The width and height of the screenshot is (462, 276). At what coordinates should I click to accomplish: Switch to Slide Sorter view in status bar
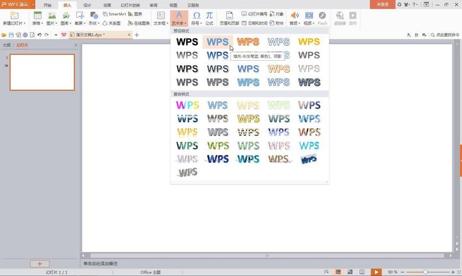coord(350,272)
